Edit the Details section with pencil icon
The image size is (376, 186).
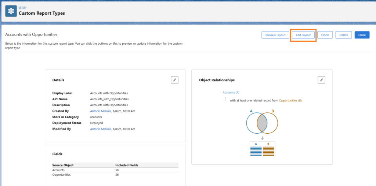pyautogui.click(x=174, y=80)
